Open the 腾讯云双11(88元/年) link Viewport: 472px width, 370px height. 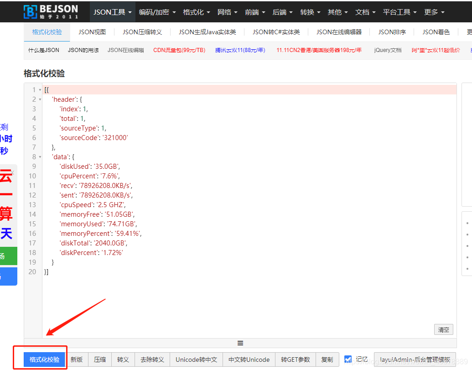point(240,50)
